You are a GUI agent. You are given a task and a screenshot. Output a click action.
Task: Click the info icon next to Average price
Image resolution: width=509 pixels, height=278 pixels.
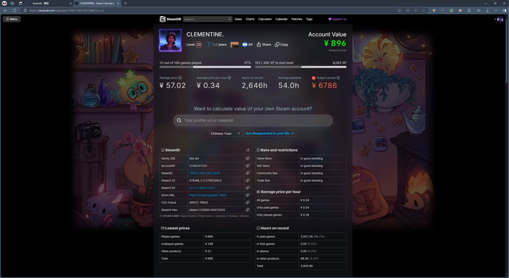coord(180,78)
